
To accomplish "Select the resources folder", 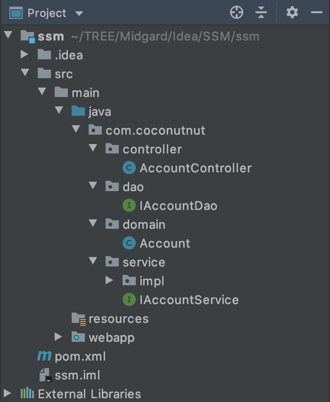I will [118, 319].
